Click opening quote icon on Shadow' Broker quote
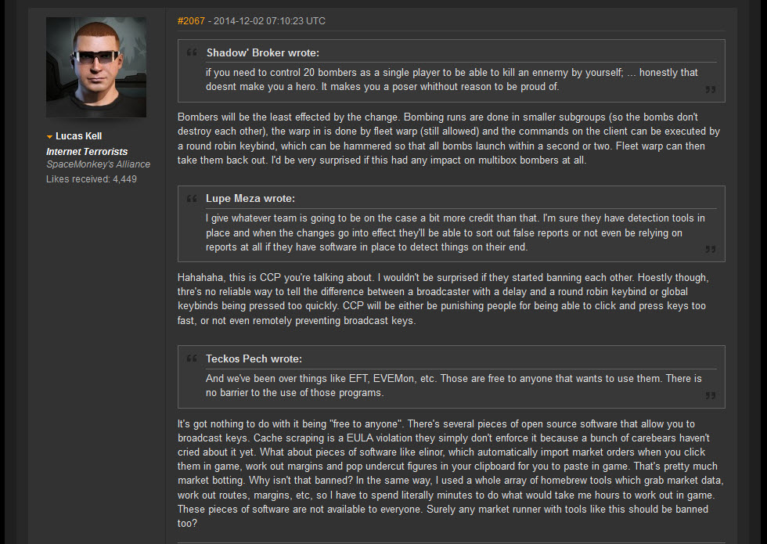Screen dimensions: 767x544 [x=192, y=52]
